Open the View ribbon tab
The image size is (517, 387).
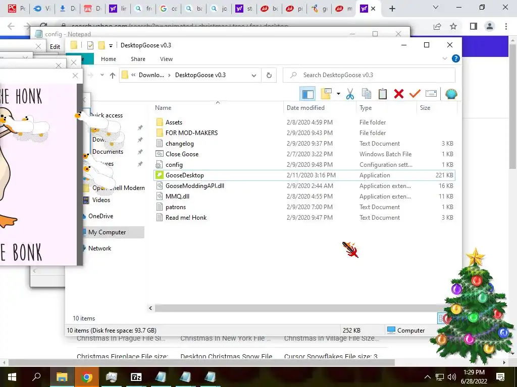(x=166, y=59)
